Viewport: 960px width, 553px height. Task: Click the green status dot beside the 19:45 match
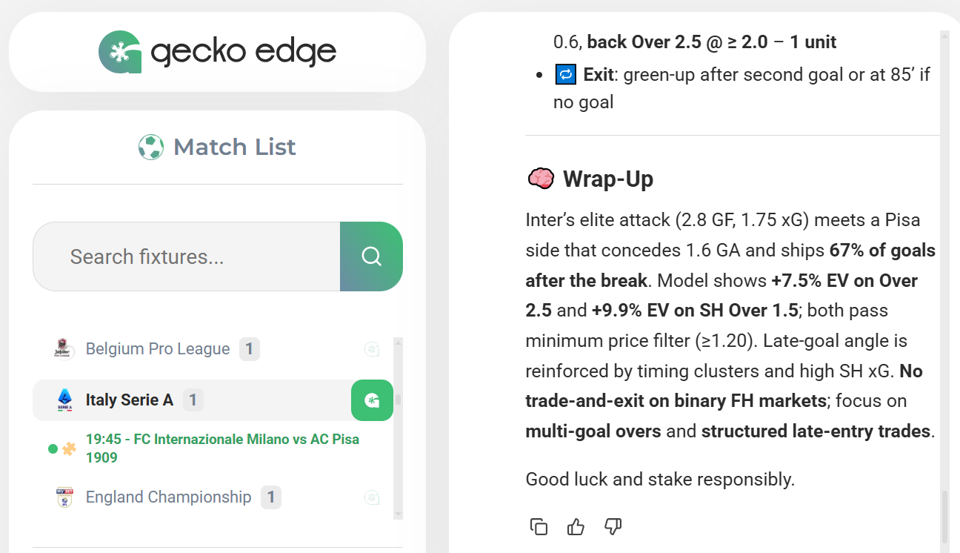pos(53,448)
